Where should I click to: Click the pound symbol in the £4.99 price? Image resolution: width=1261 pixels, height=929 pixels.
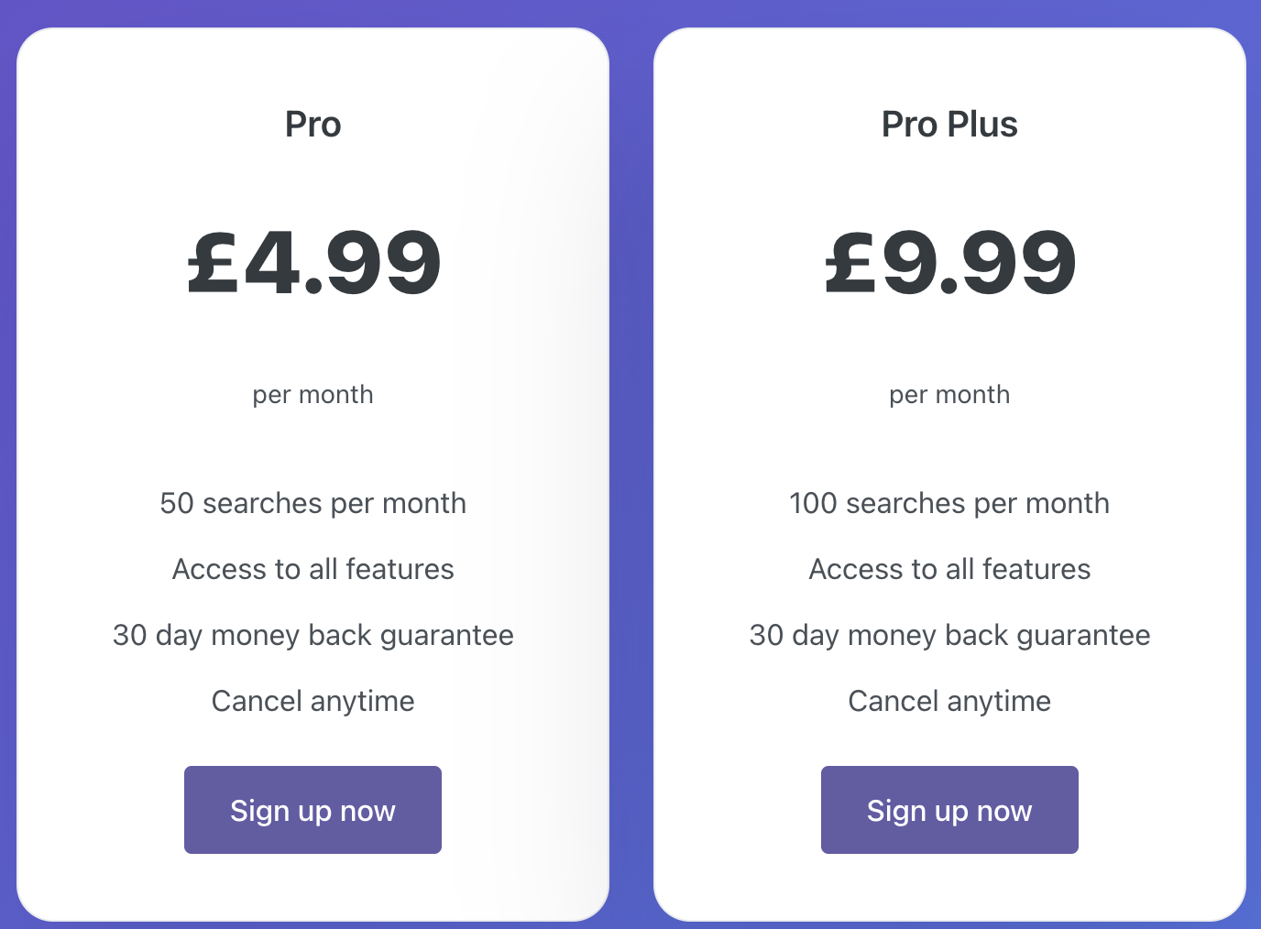(x=213, y=264)
